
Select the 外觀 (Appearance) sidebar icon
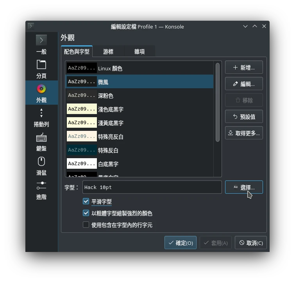[x=41, y=89]
